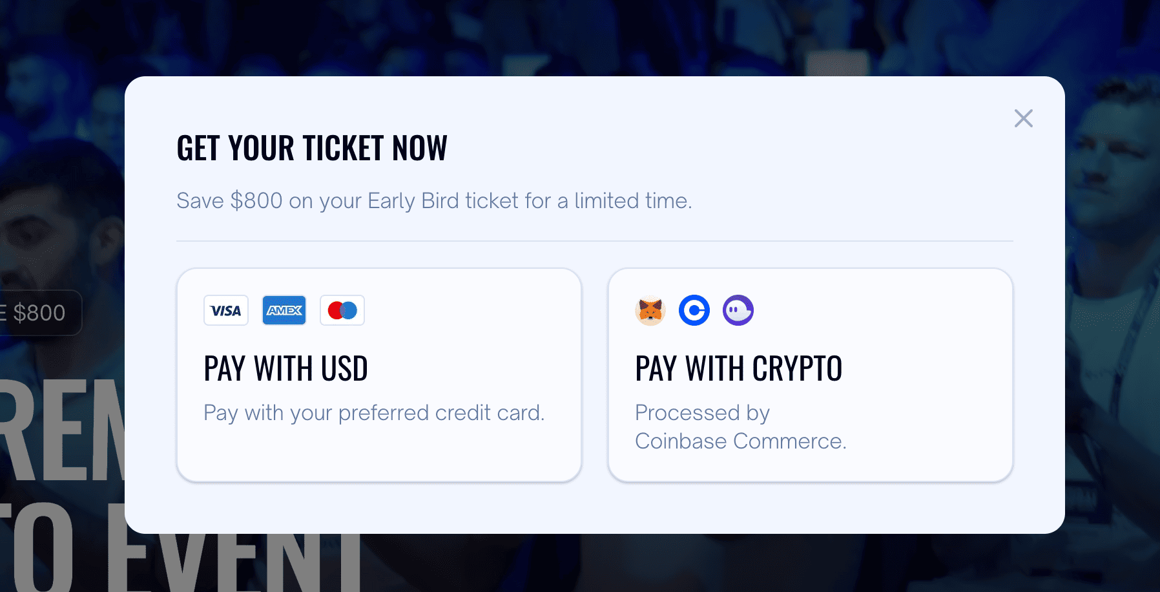
Task: Click the Coinbase Commerce processing note
Action: coord(741,427)
